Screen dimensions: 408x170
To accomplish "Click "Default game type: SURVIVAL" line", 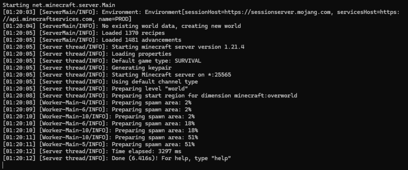I will (x=156, y=61).
